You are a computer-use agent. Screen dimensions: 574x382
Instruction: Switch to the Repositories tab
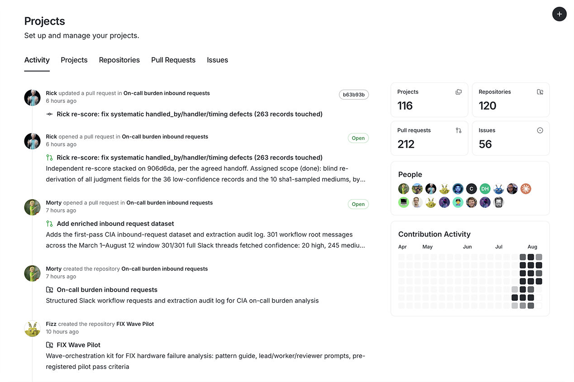pos(119,60)
